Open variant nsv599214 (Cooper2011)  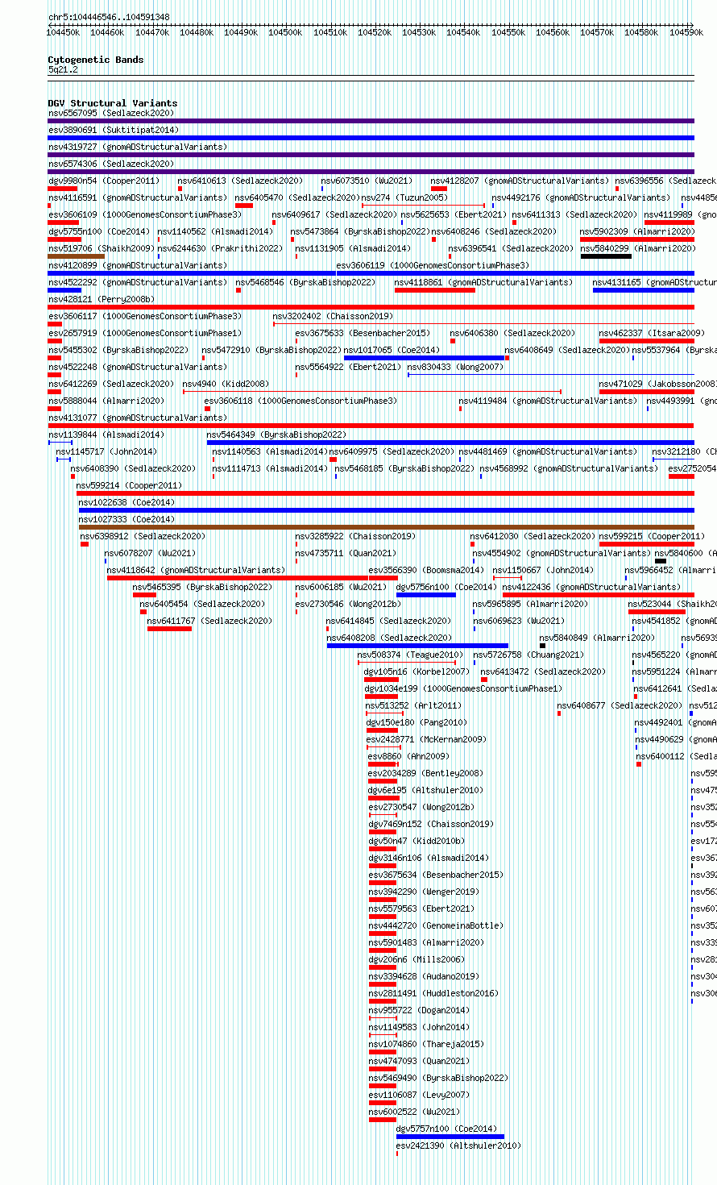tap(130, 486)
